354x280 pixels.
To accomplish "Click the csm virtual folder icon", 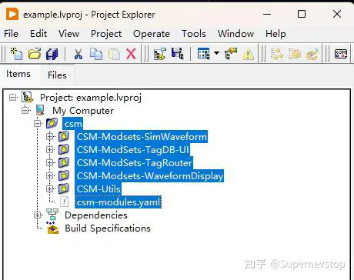I will point(52,123).
